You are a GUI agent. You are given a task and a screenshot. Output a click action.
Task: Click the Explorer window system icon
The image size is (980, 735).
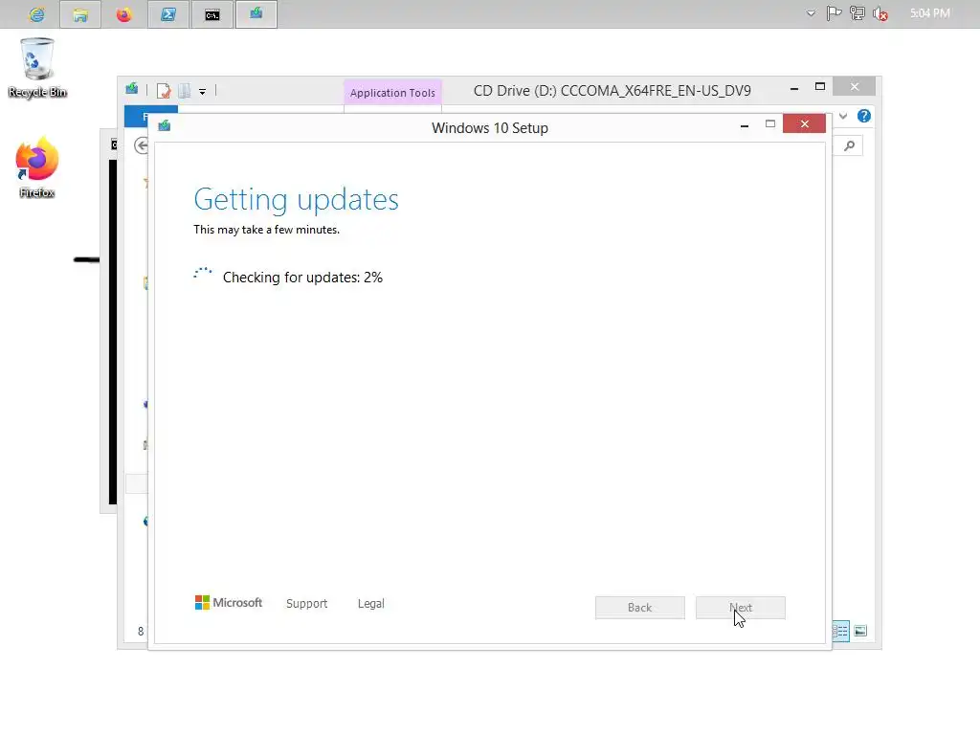(132, 89)
